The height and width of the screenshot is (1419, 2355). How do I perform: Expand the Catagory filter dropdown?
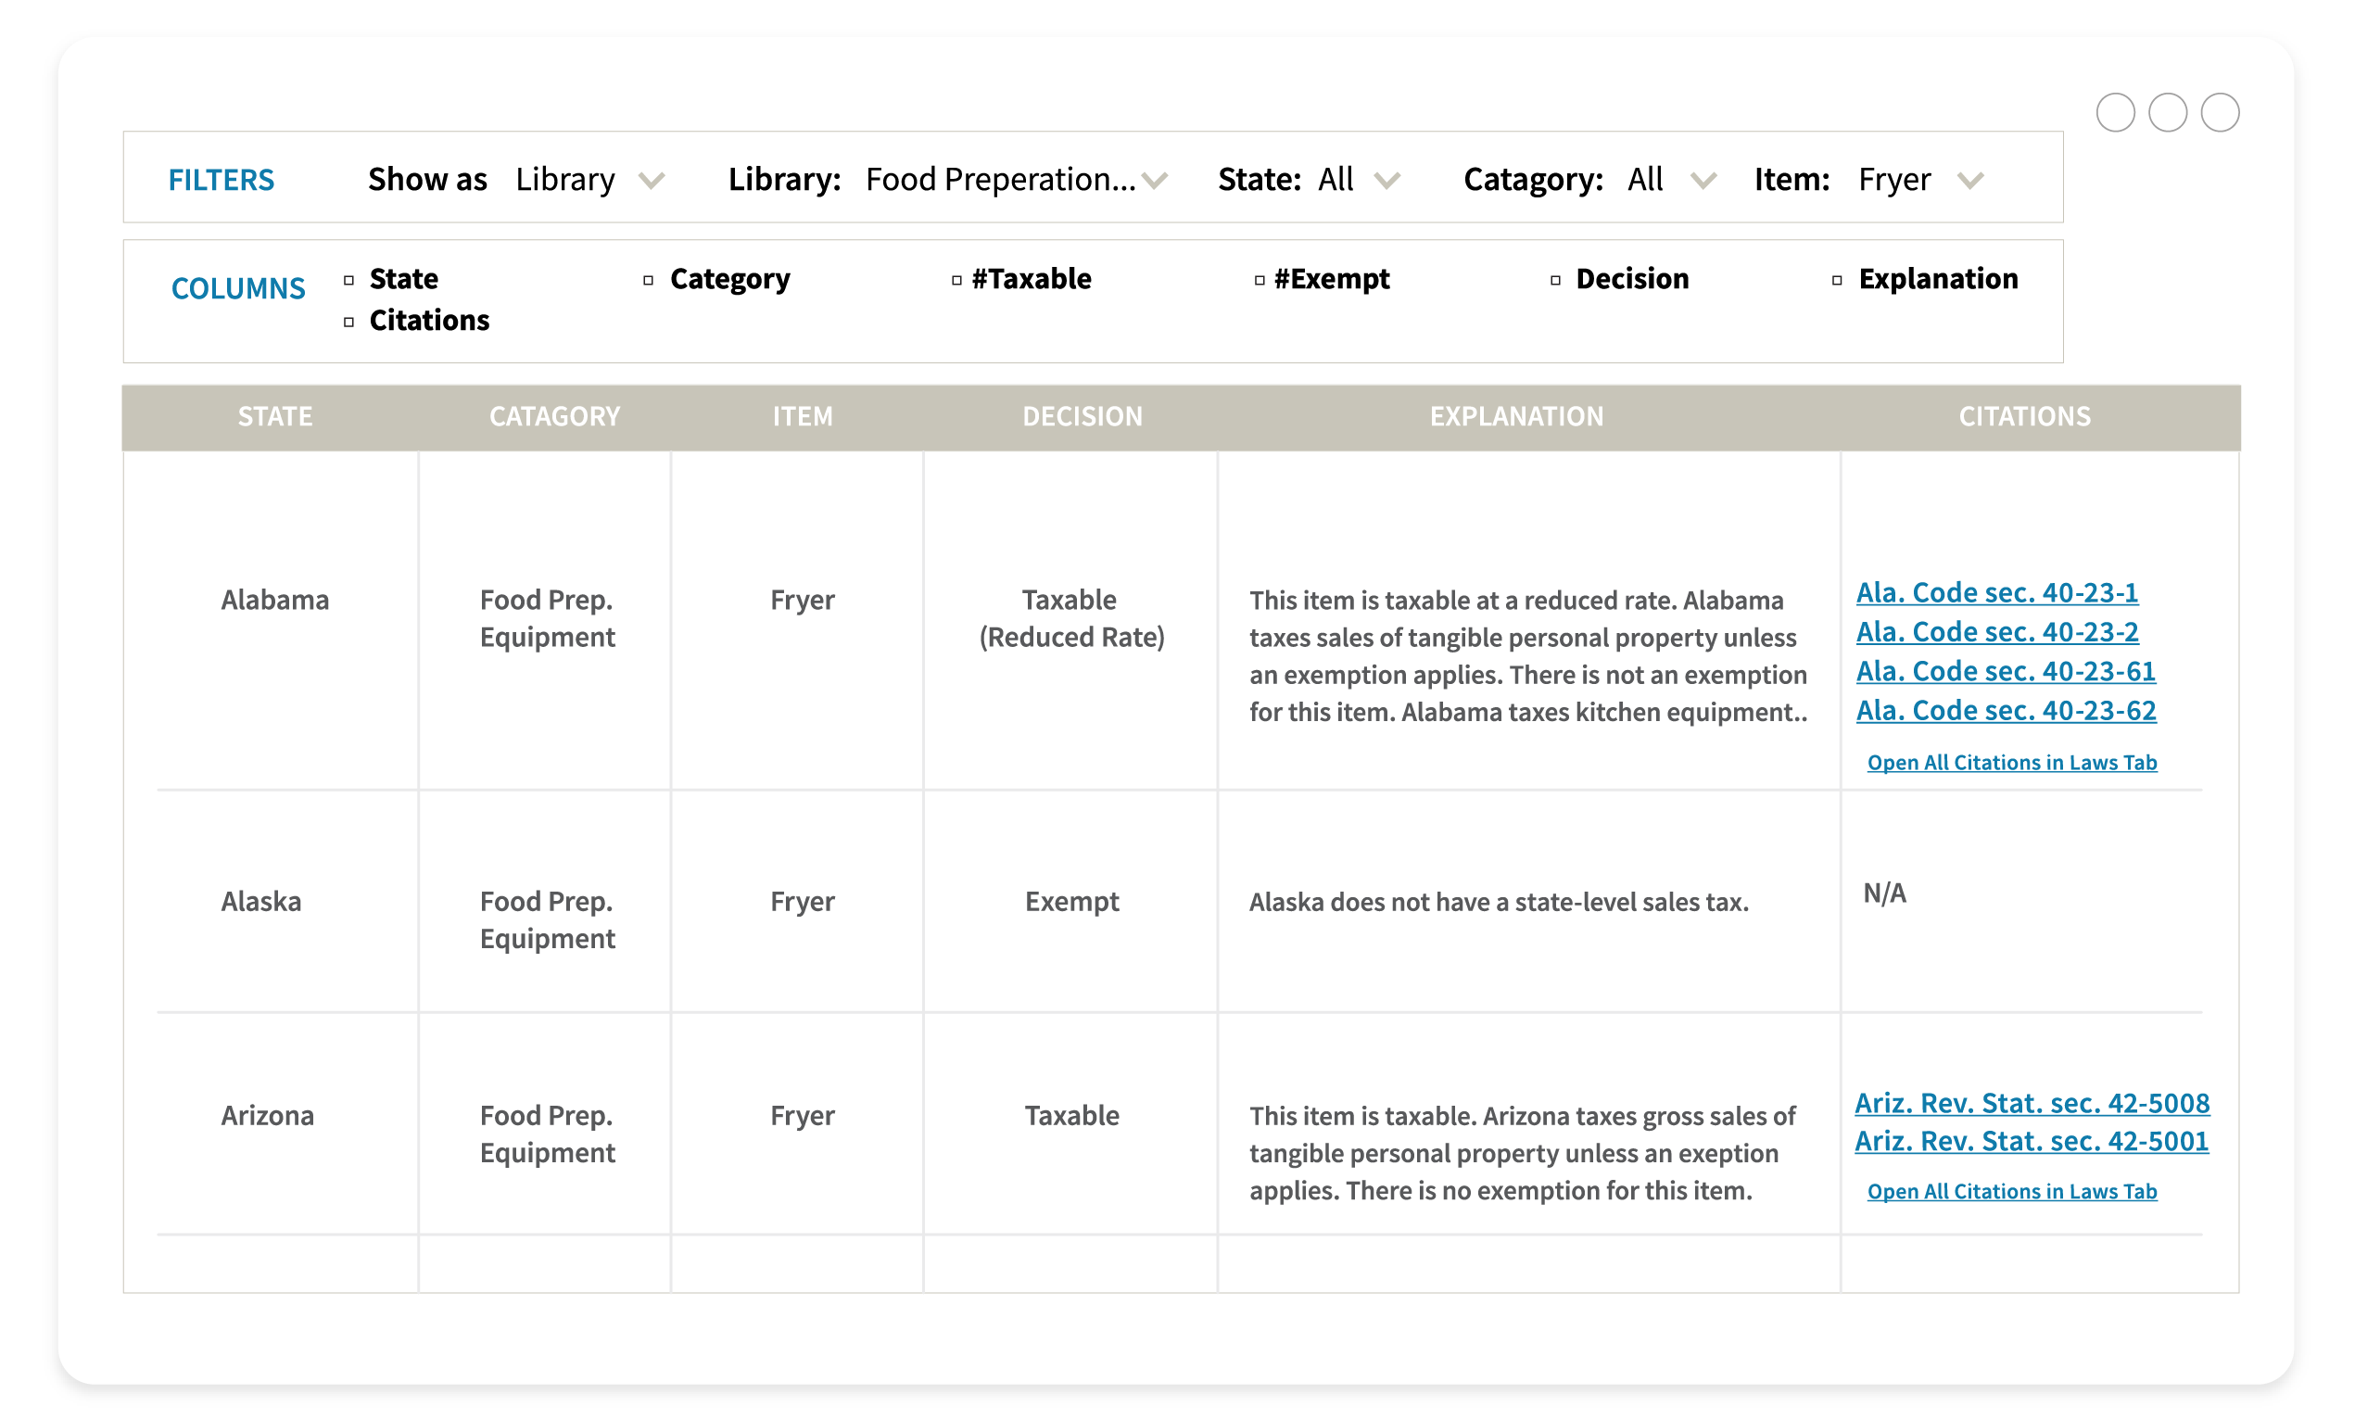(1703, 180)
